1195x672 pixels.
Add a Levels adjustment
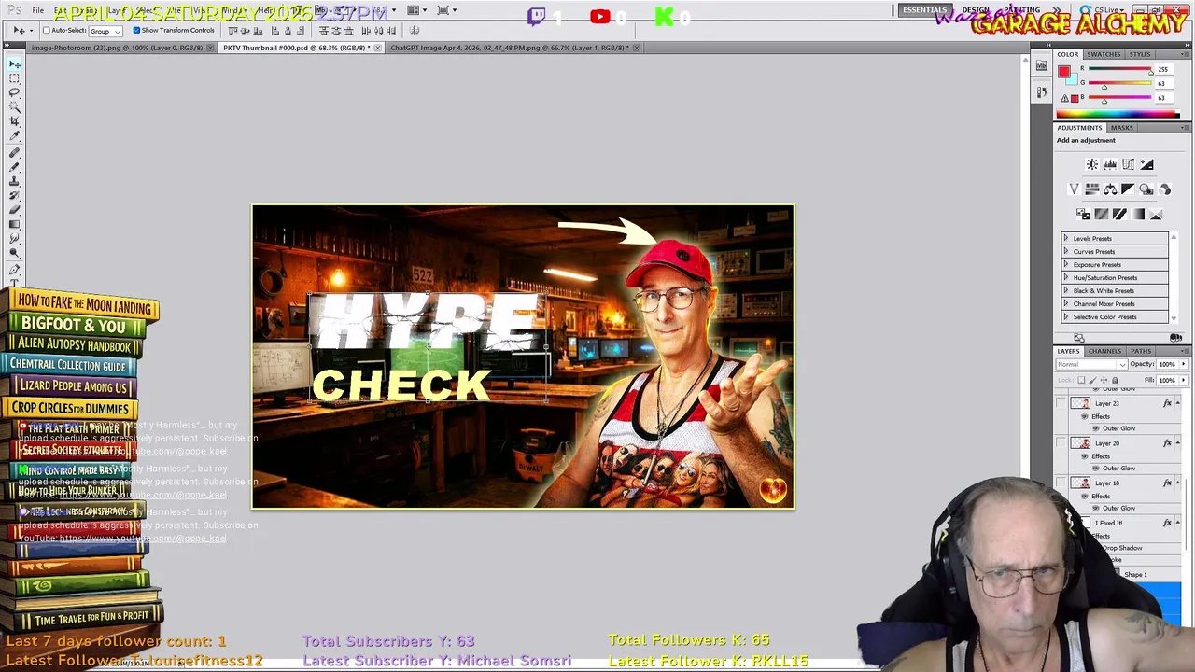(1110, 164)
